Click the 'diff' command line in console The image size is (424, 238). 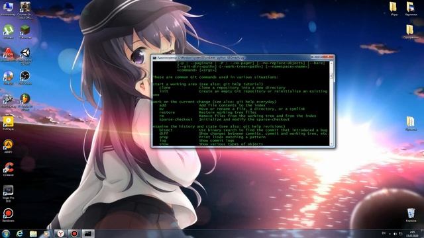click(x=243, y=134)
